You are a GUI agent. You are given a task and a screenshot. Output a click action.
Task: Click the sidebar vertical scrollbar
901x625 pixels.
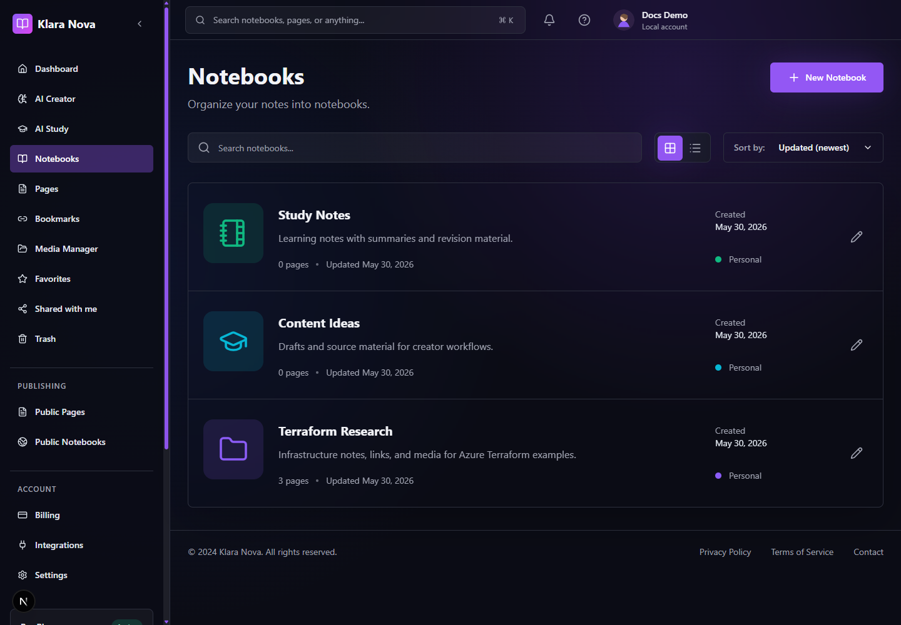tap(166, 228)
